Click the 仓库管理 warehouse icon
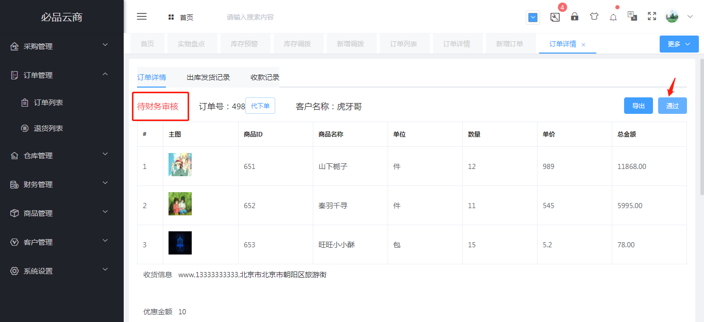The height and width of the screenshot is (322, 704). [x=14, y=156]
